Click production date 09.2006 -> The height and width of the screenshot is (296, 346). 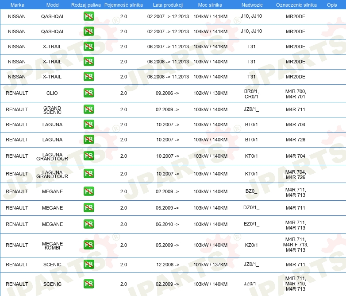point(167,93)
